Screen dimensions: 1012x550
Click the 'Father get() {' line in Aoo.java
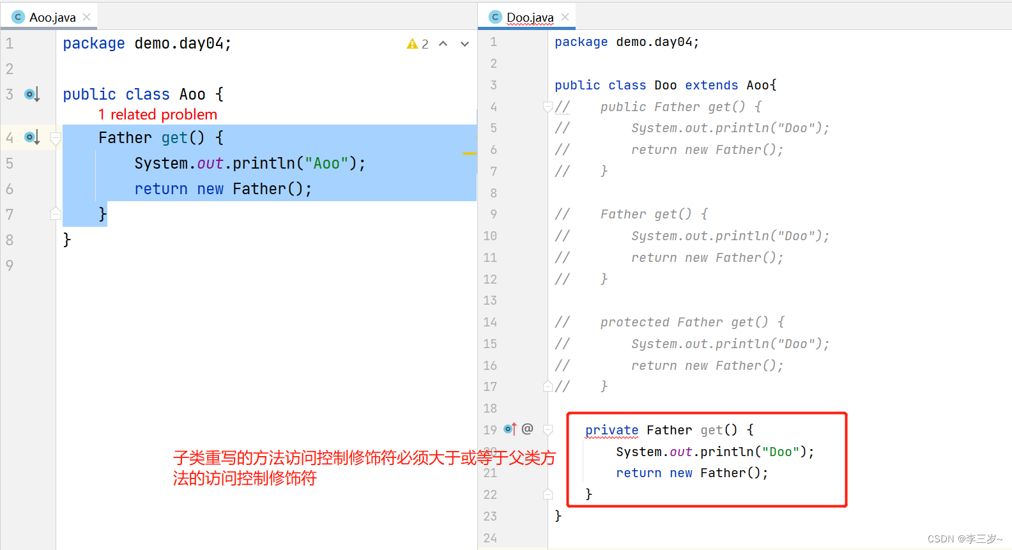(x=161, y=137)
